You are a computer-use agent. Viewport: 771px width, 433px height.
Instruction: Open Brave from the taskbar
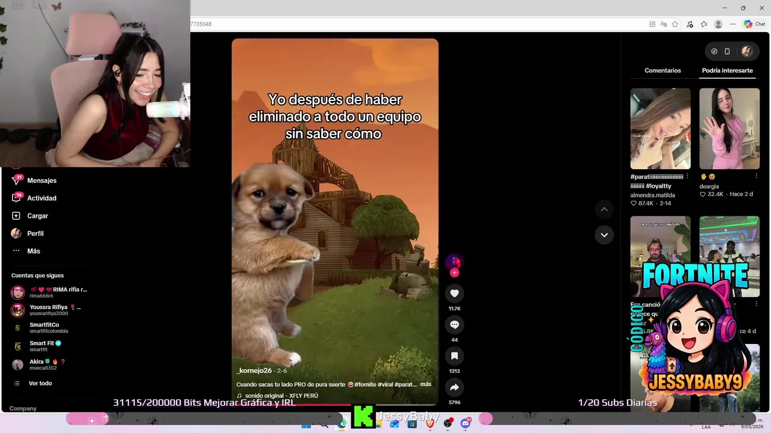click(430, 423)
